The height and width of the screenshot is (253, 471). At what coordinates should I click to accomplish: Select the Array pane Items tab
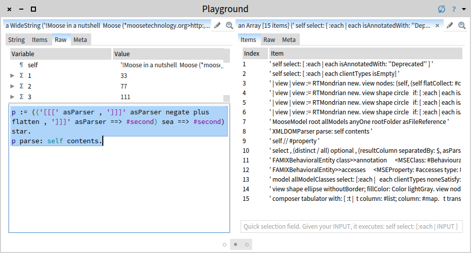[x=249, y=39]
